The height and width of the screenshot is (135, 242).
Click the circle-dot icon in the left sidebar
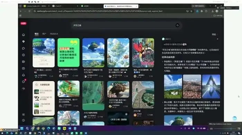24,55
